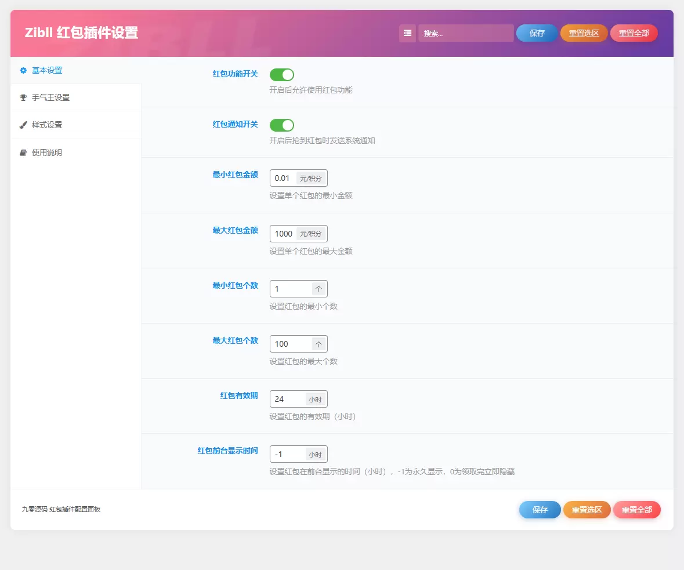This screenshot has width=684, height=570.
Task: Click the 小时 unit of 红包前台显示时间
Action: coord(316,455)
